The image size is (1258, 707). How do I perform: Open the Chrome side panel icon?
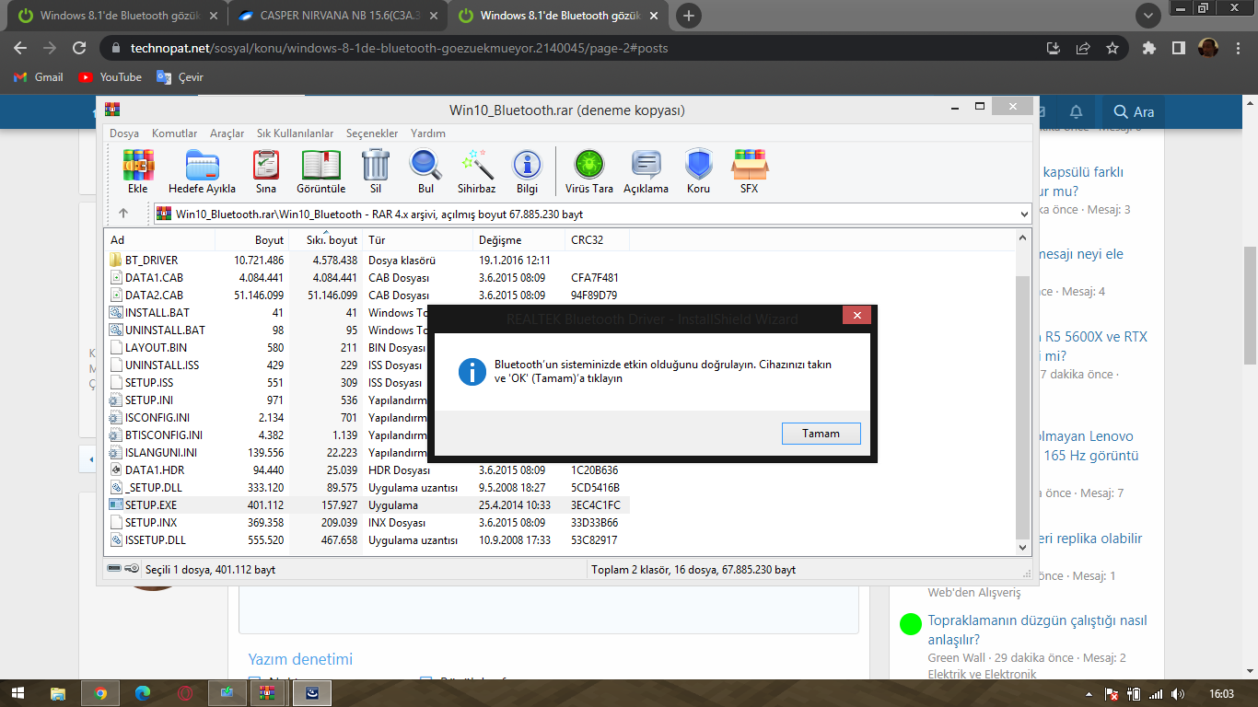pyautogui.click(x=1178, y=48)
